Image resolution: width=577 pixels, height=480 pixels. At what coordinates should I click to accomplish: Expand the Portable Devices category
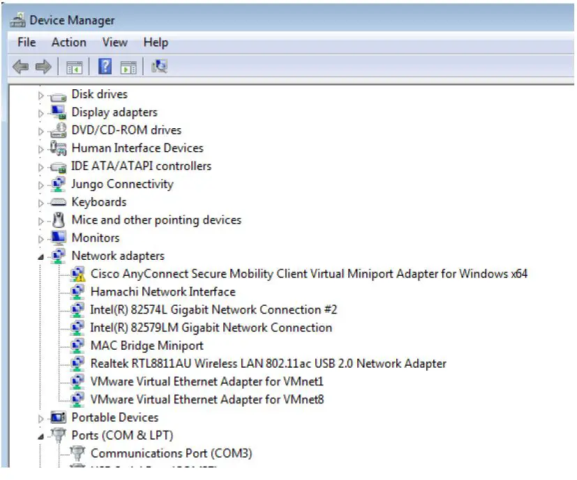click(x=41, y=418)
